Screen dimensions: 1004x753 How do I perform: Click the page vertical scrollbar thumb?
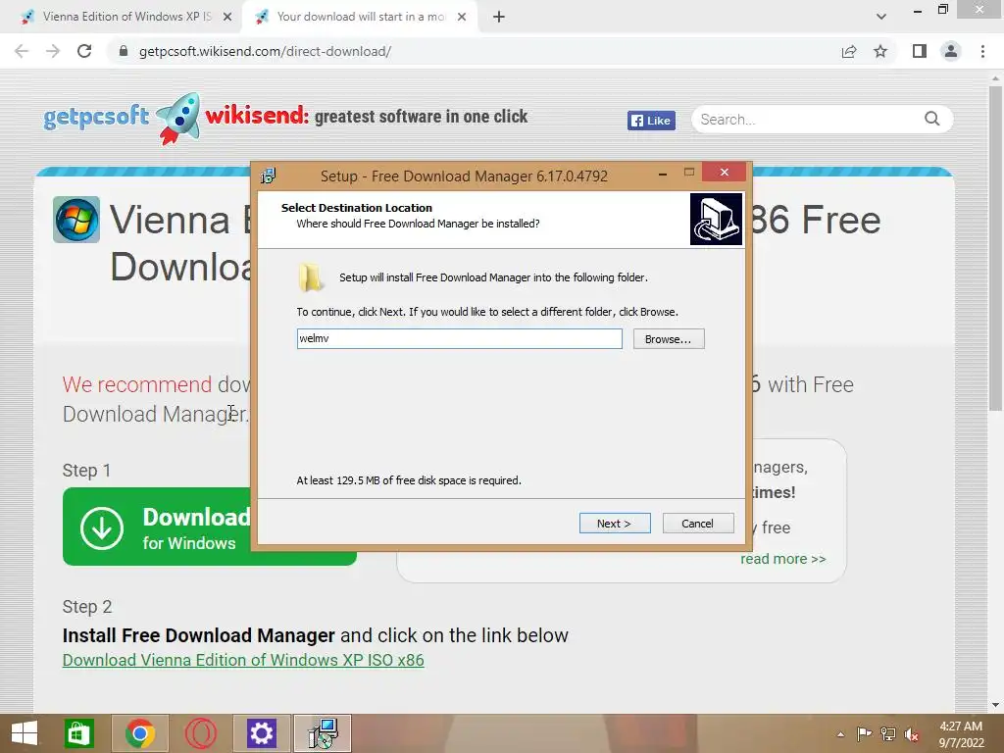[x=996, y=246]
